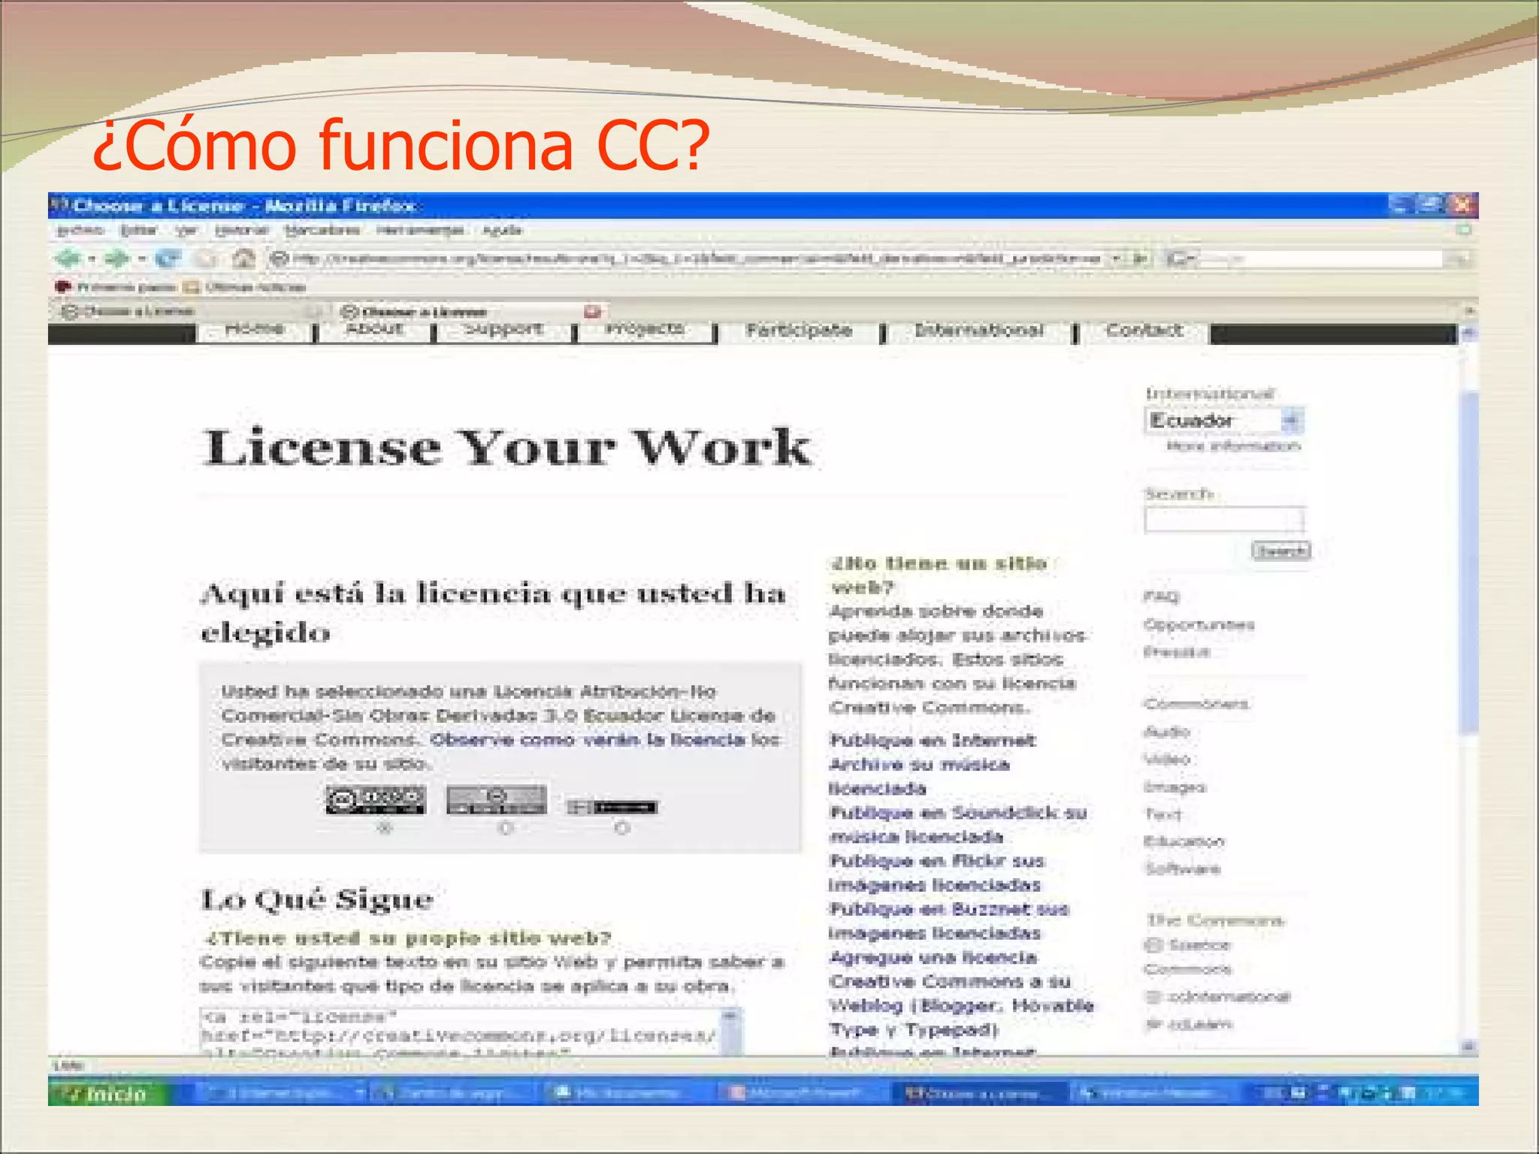Select the first license badge radio button
This screenshot has width=1539, height=1154.
click(386, 828)
